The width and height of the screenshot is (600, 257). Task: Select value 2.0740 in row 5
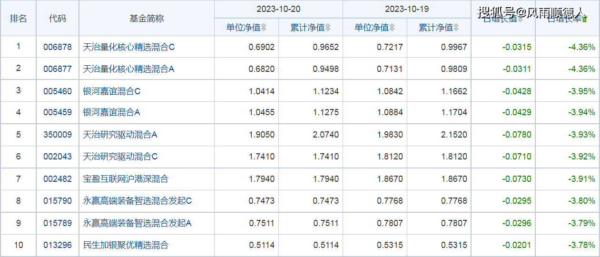pyautogui.click(x=326, y=135)
